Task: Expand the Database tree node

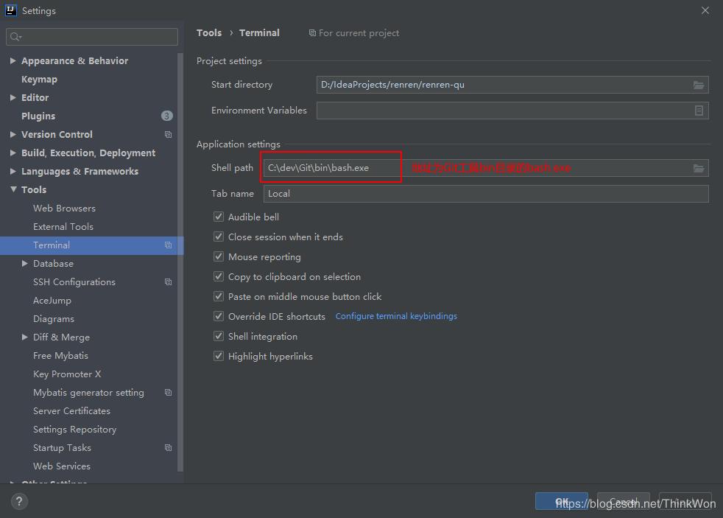Action: pyautogui.click(x=25, y=264)
